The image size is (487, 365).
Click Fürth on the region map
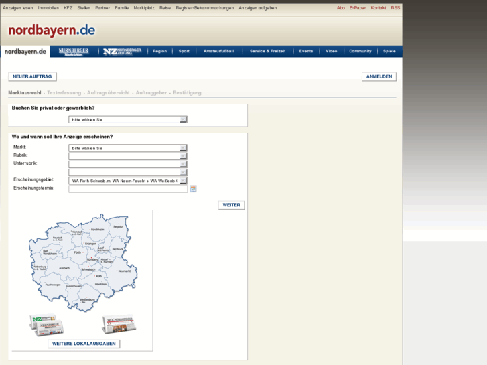[x=78, y=252]
